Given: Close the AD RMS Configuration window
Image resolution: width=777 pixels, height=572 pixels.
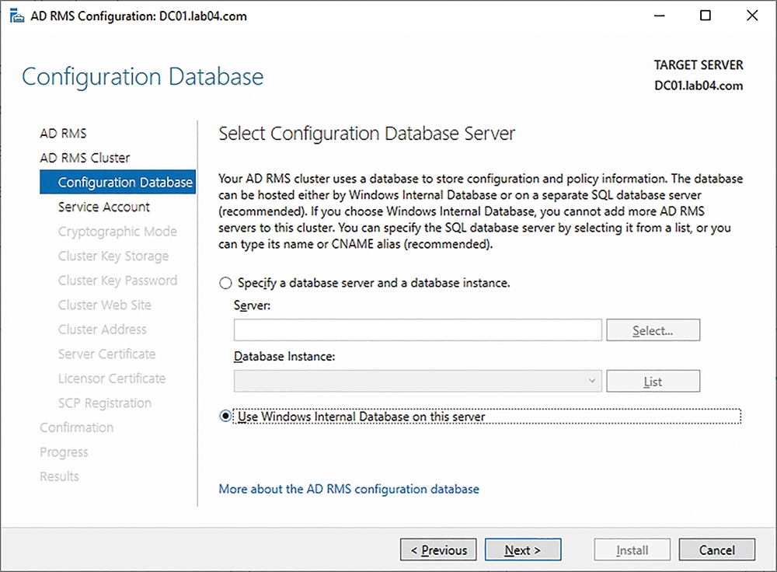Looking at the screenshot, I should tap(751, 16).
